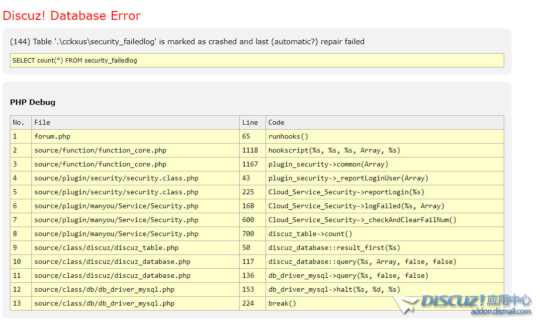
Task: Click the db_driver_mysql->halt code cell
Action: [334, 289]
